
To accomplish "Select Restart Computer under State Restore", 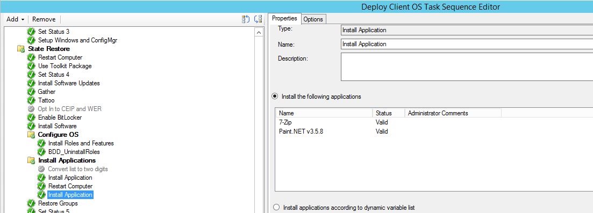I will click(60, 57).
